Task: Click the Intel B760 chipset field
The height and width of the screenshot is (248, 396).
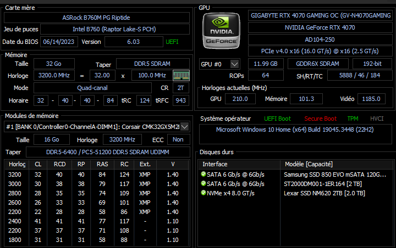Action: (x=114, y=29)
